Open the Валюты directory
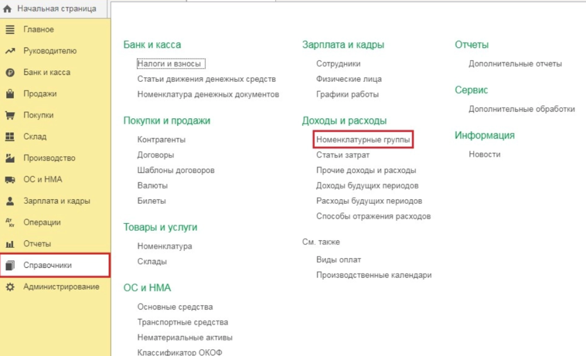Viewport: 586px width, 356px height. [x=152, y=185]
